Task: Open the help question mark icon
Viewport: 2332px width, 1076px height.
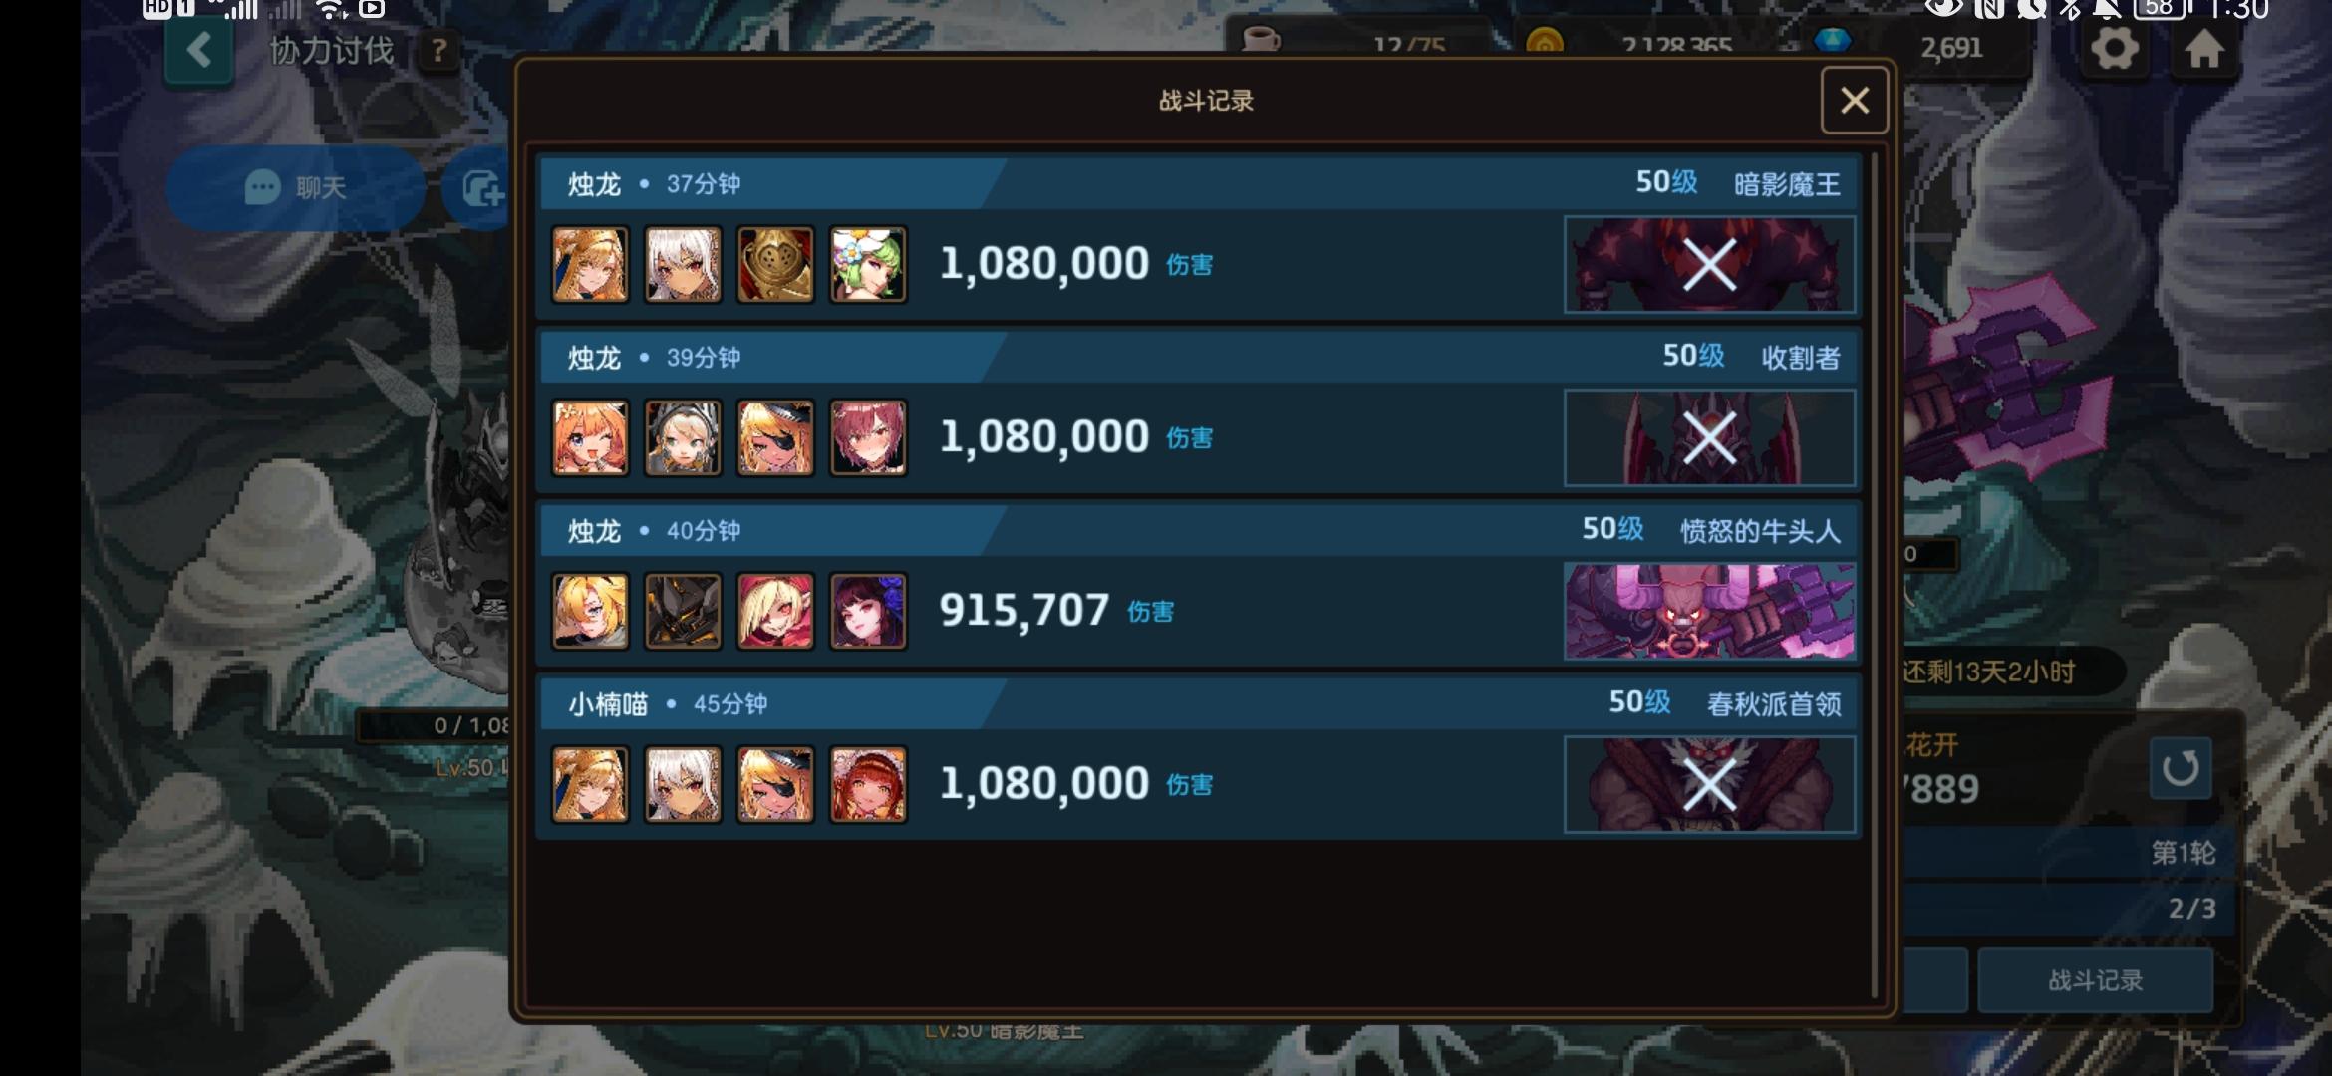Action: (x=438, y=51)
